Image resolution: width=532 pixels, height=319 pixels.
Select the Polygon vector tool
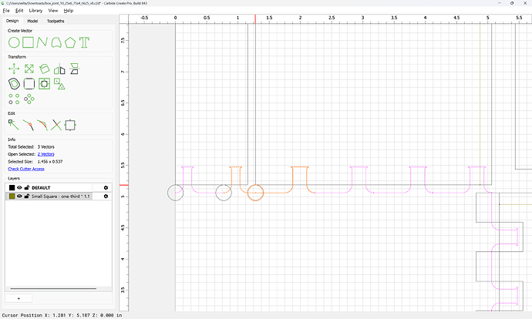coord(70,42)
